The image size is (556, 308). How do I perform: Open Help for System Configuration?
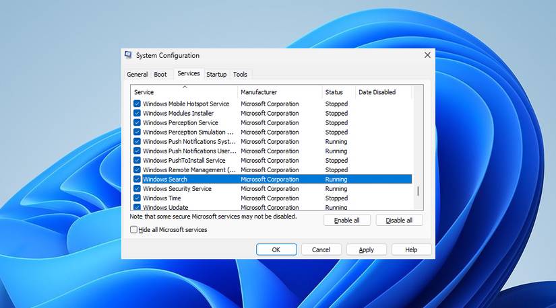point(411,249)
